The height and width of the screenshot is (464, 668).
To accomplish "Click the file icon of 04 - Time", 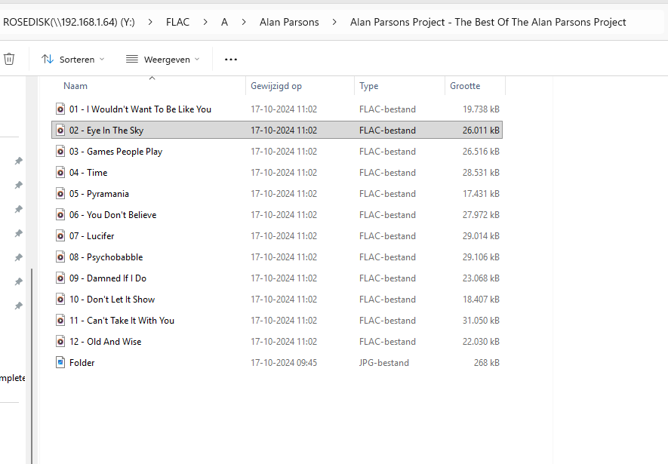I will tap(60, 173).
